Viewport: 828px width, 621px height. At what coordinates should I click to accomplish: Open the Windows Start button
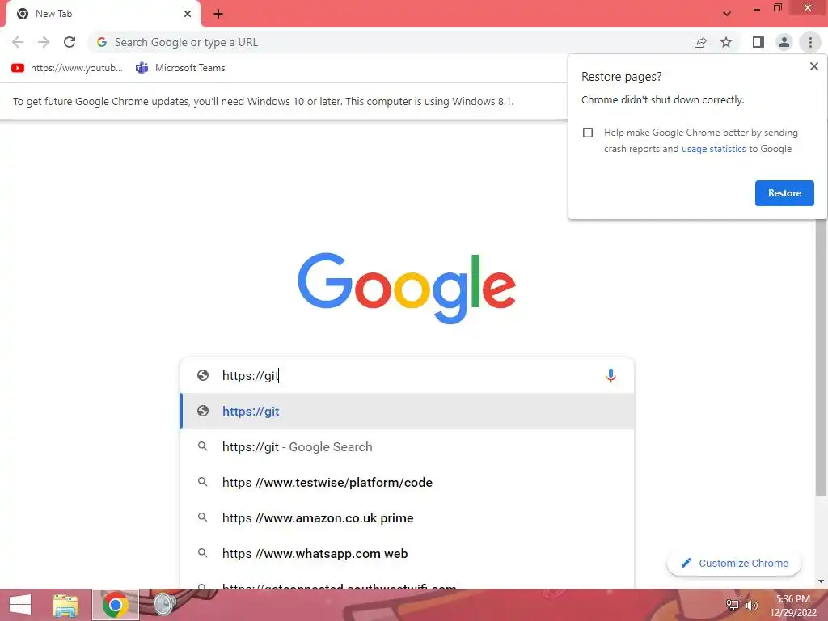[20, 605]
